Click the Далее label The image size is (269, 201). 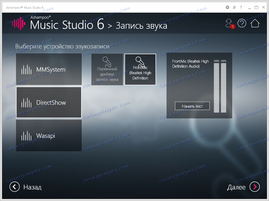coord(236,187)
